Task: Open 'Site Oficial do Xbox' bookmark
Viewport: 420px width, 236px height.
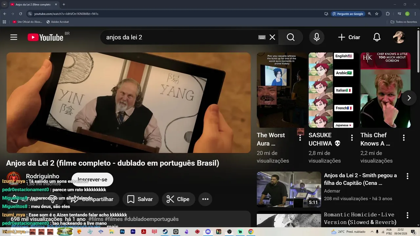Action: [28, 22]
